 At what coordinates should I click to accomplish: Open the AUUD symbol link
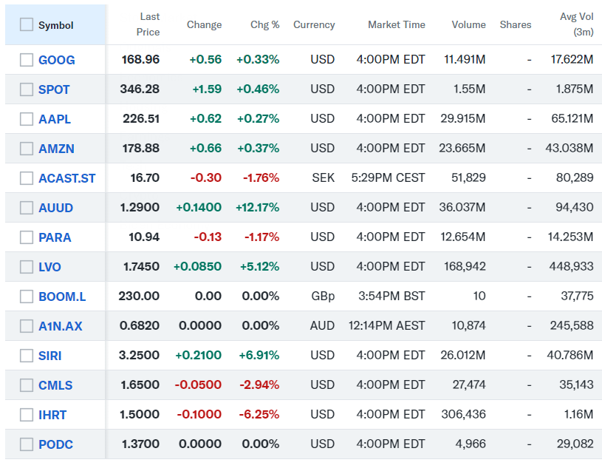55,208
